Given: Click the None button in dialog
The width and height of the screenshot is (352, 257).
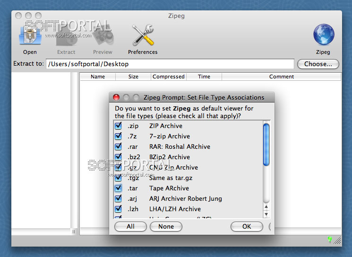Looking at the screenshot, I should pos(166,226).
